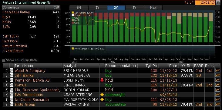
Task: Open chart icon for Komercni Banka AS row
Action: point(217,80)
